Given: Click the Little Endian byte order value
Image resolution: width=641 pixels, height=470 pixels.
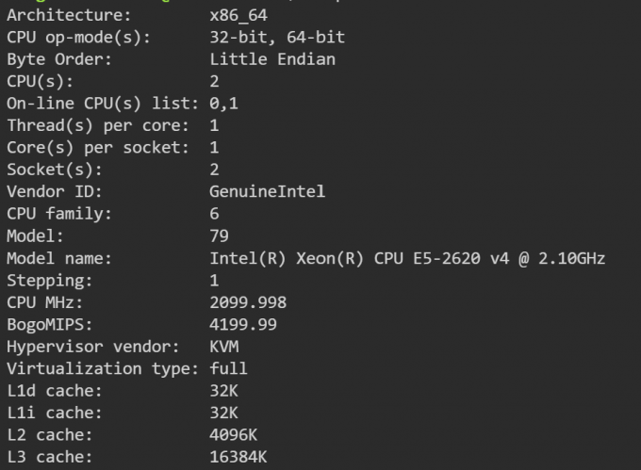Looking at the screenshot, I should [272, 59].
